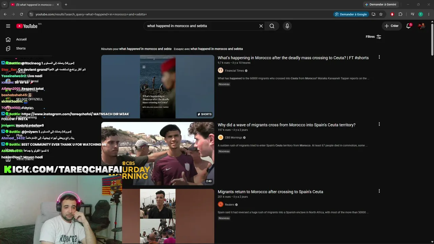Click the Reuters channel avatar
The image size is (434, 244).
pyautogui.click(x=220, y=204)
